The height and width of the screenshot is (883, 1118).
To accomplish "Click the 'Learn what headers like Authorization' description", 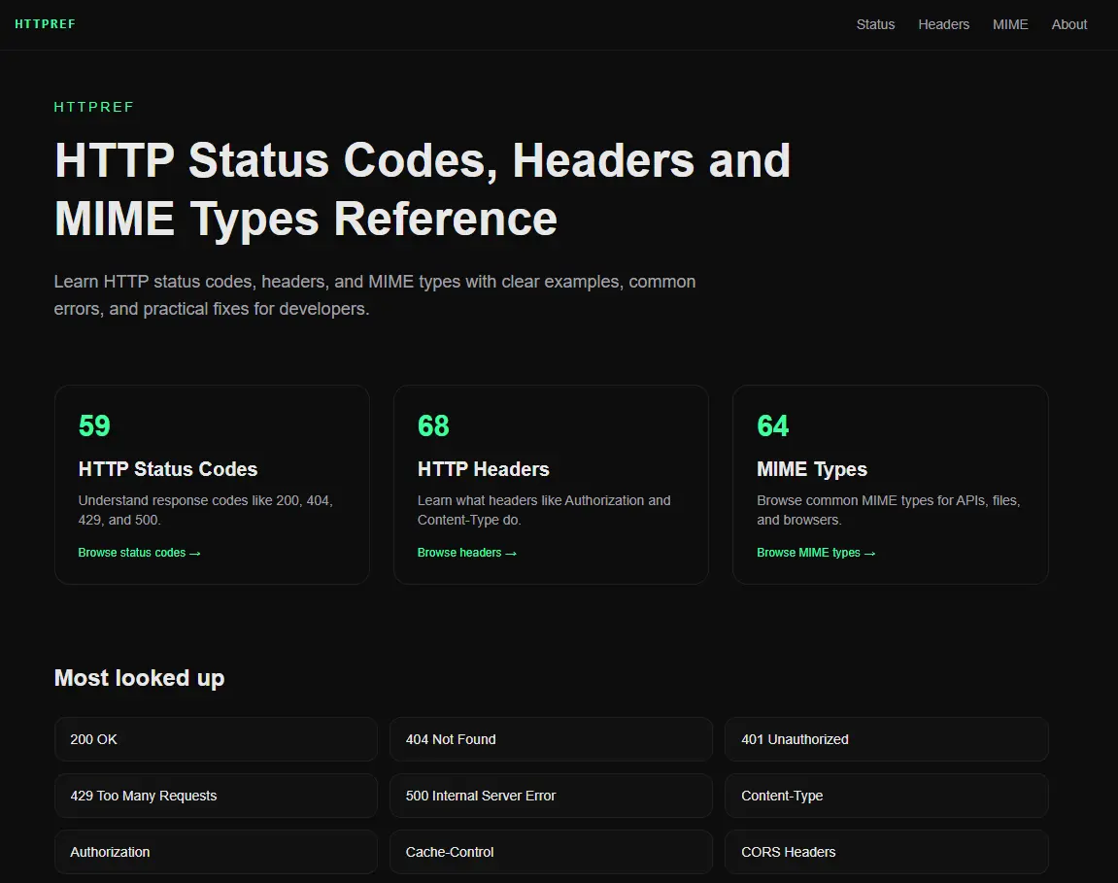I will (544, 510).
